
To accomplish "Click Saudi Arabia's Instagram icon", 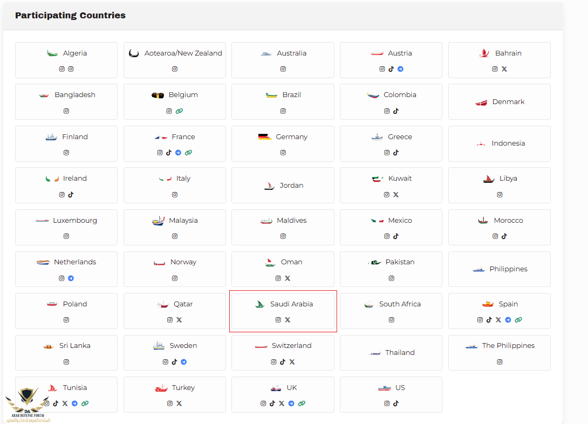I will 278,320.
